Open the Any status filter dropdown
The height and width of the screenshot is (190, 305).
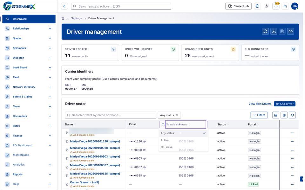tap(169, 115)
